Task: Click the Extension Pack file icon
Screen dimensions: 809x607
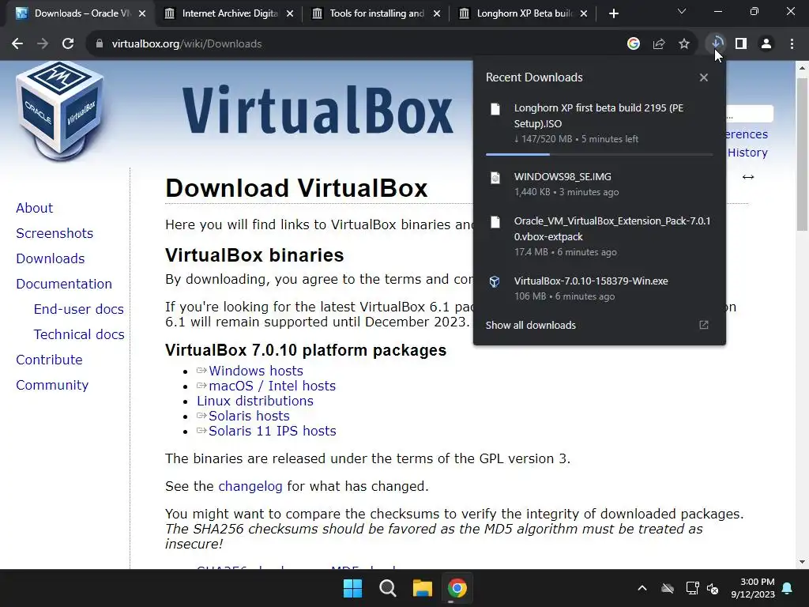Action: click(x=495, y=222)
